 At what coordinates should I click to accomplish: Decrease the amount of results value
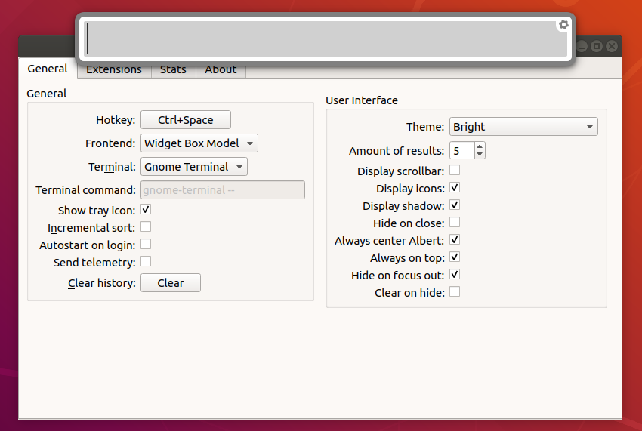tap(480, 155)
